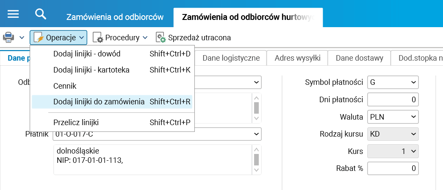
Task: Open the Dane logistyczne tab
Action: point(231,58)
